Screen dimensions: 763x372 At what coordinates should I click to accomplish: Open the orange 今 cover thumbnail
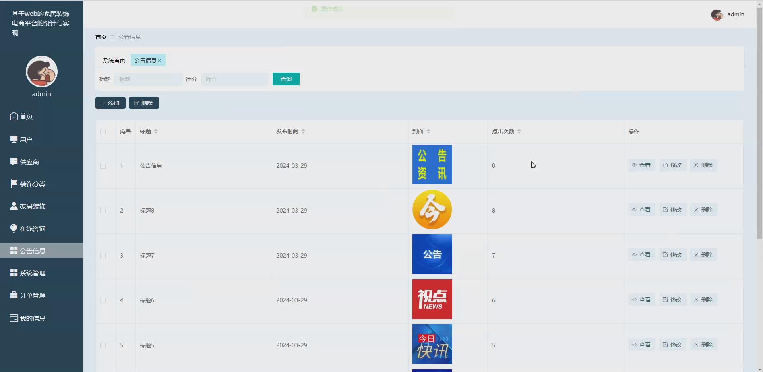click(432, 209)
